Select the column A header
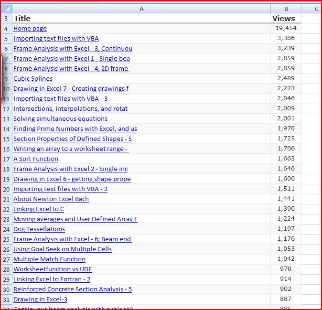 (141, 9)
